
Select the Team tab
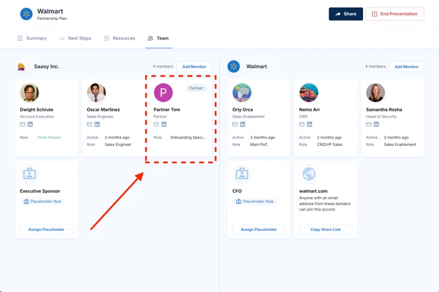(x=158, y=38)
